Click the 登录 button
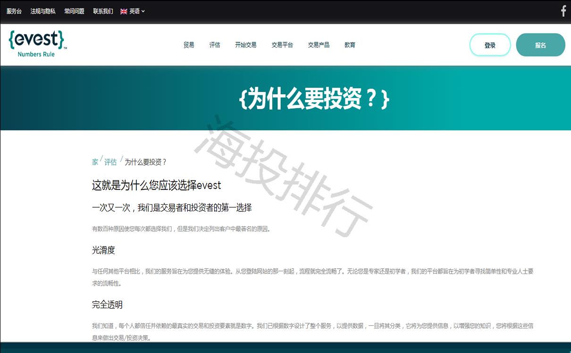 [490, 45]
